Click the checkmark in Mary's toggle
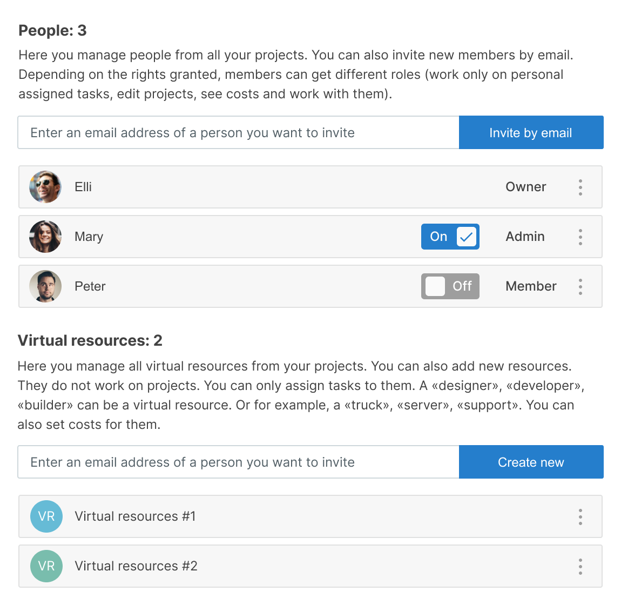 [x=465, y=237]
